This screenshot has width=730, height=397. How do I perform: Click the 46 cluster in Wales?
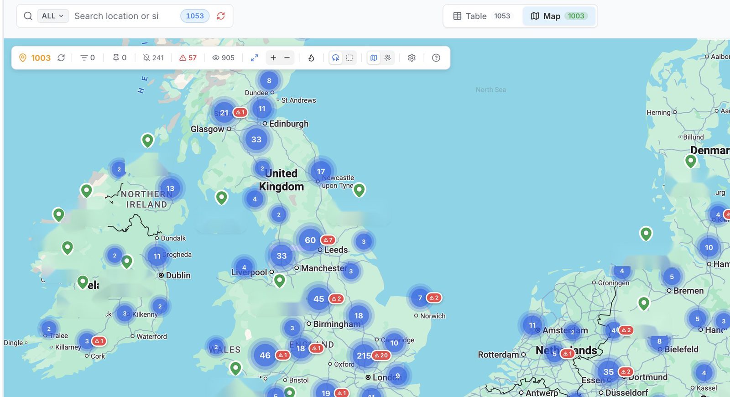tap(265, 355)
